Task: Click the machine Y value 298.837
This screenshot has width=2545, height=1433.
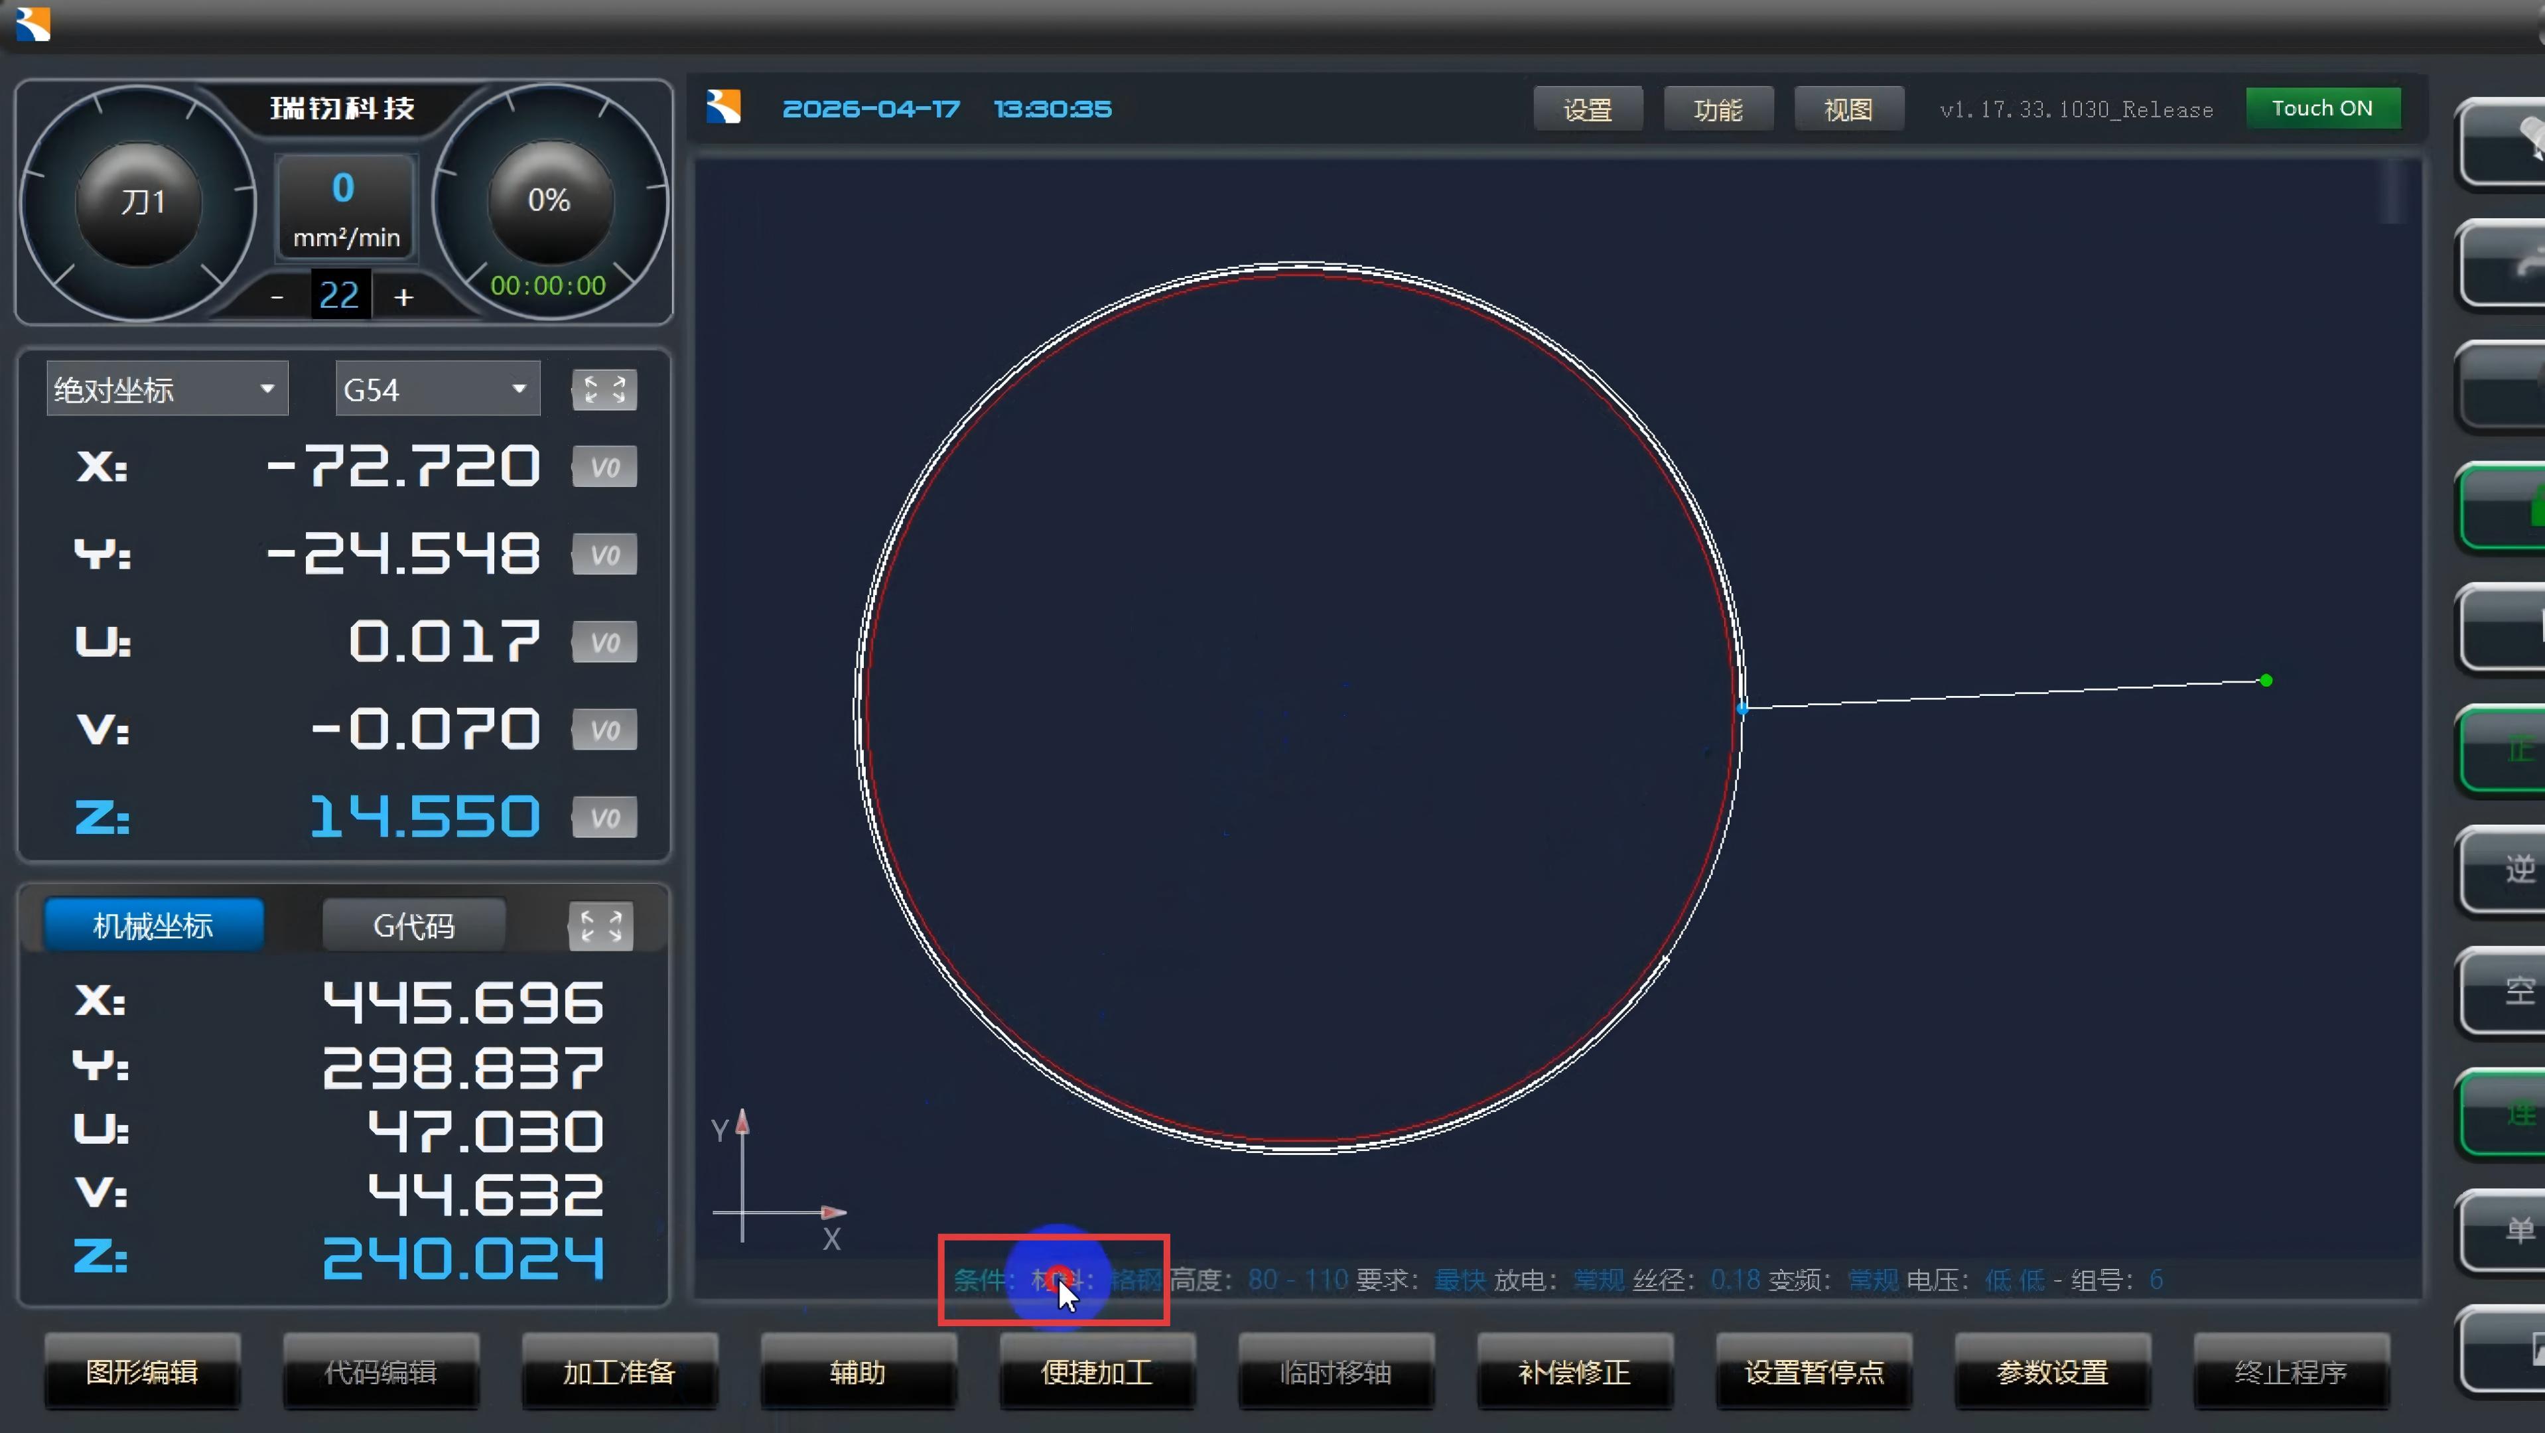Action: tap(463, 1067)
